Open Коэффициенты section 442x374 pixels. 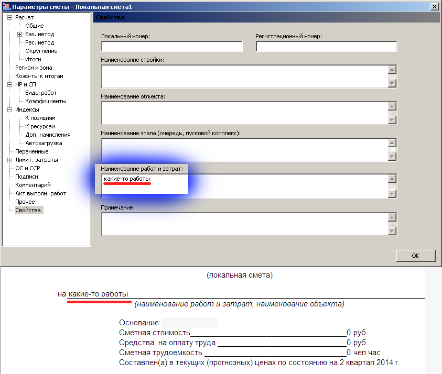click(46, 102)
